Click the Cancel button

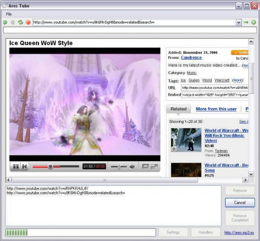tap(240, 203)
